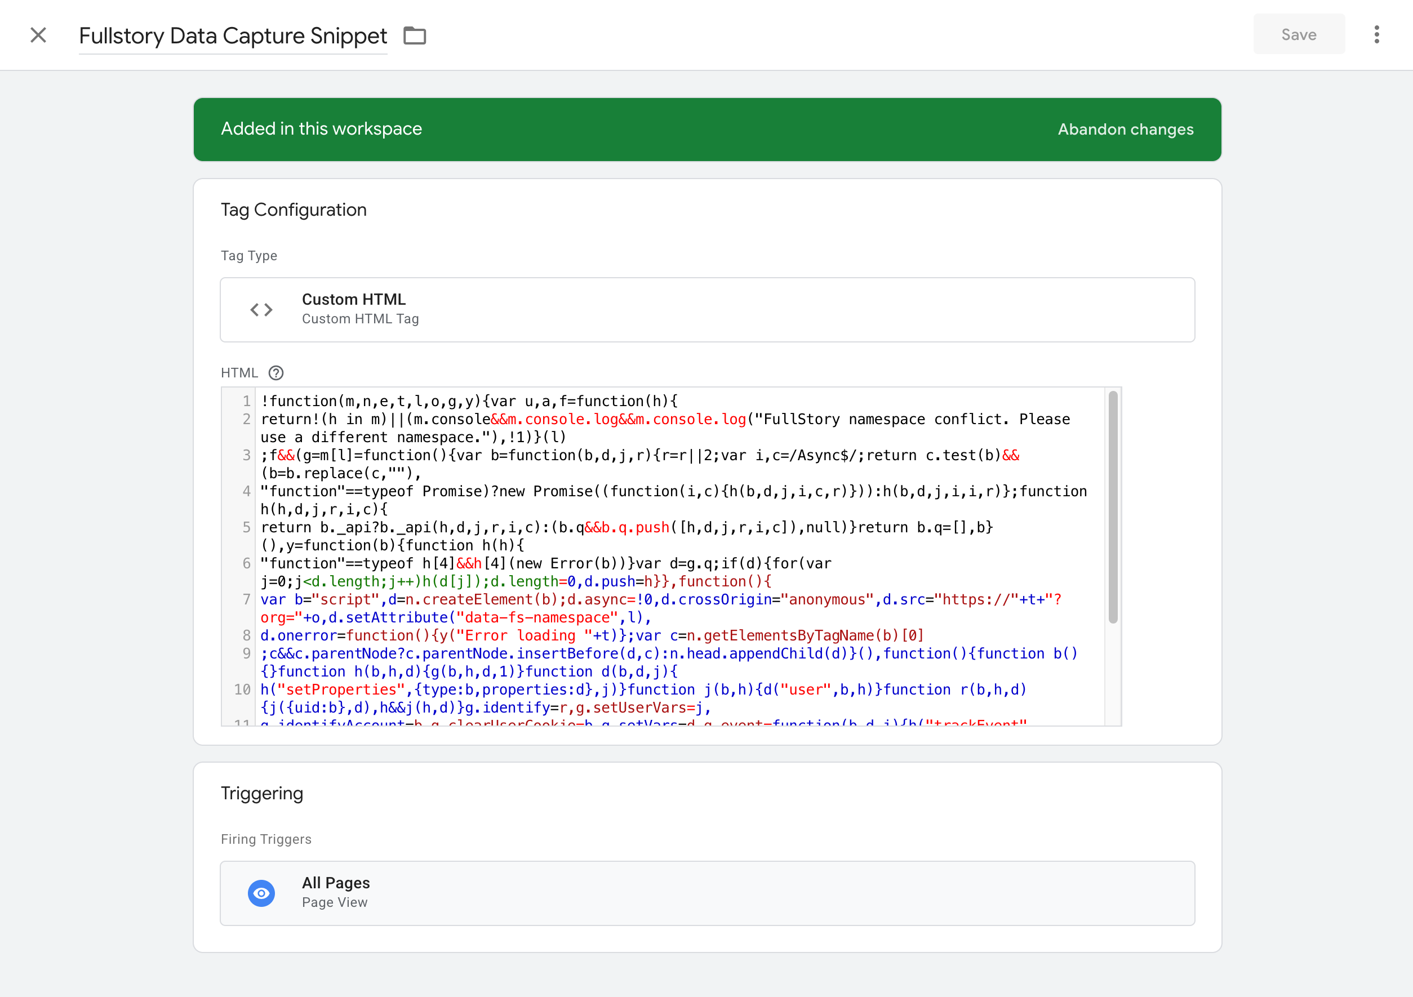The image size is (1413, 997).
Task: Click line number 10 in code gutter
Action: click(242, 690)
